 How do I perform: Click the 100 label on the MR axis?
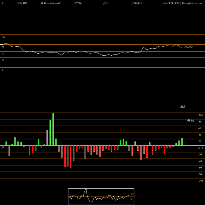(x=200, y=115)
